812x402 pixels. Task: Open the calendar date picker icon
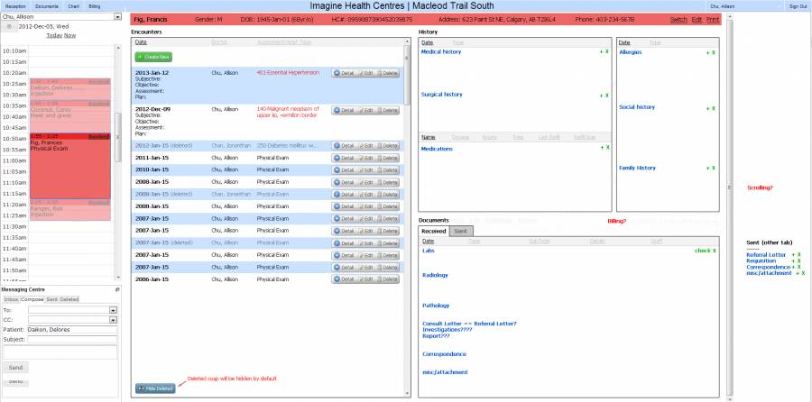(9, 26)
